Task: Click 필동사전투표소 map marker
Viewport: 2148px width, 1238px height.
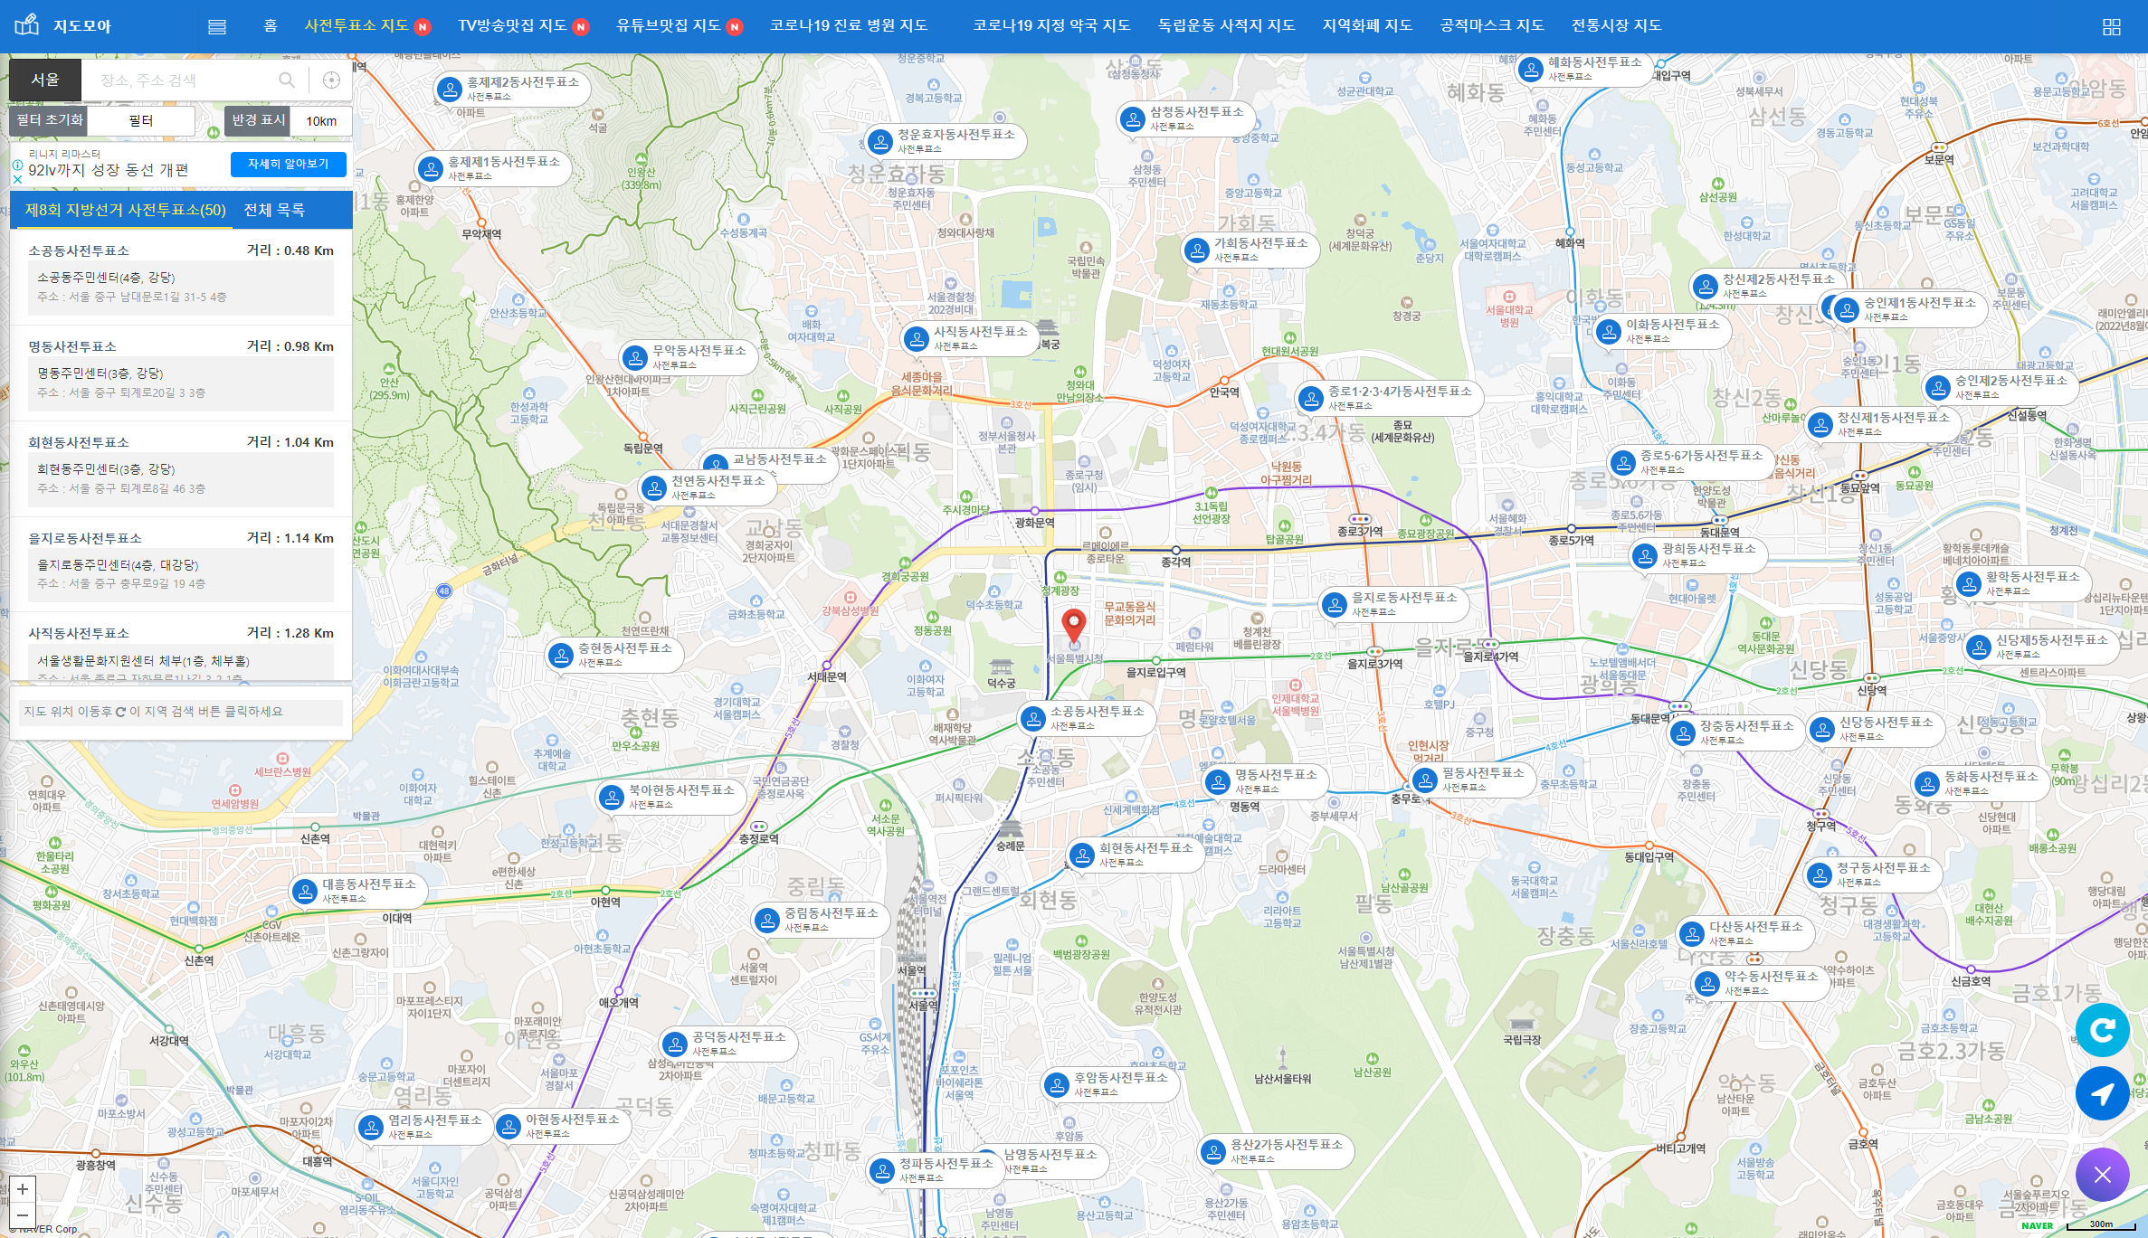Action: click(x=1473, y=780)
